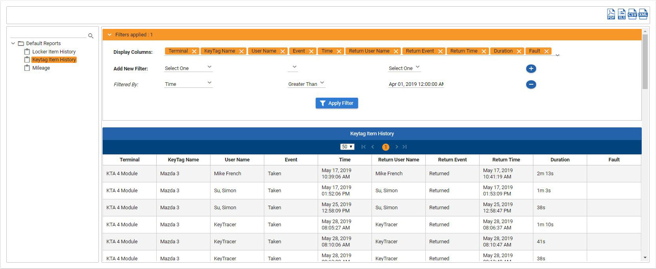
Task: Open the Add New Filter field dropdown
Action: coord(188,68)
